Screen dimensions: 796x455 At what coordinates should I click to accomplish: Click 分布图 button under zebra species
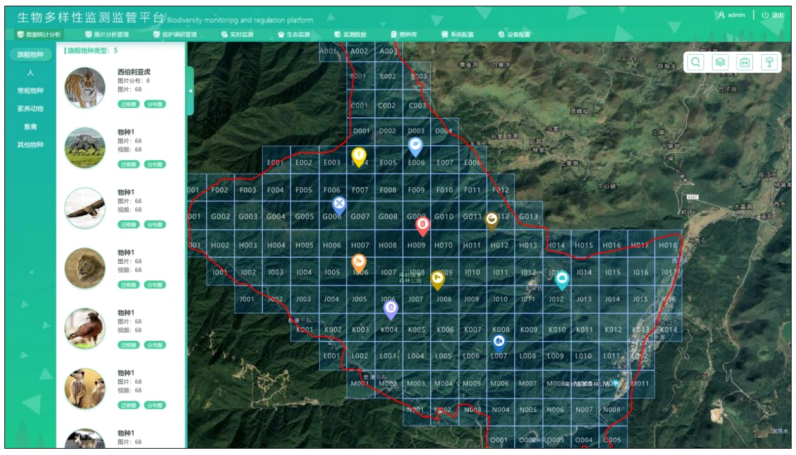pos(154,164)
